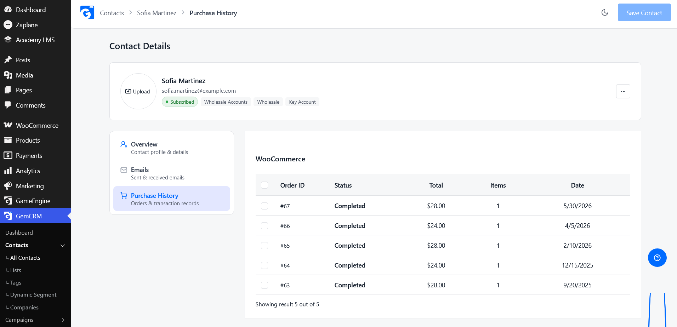Viewport: 677px width, 327px height.
Task: Open the three-dot contact actions menu
Action: 623,91
